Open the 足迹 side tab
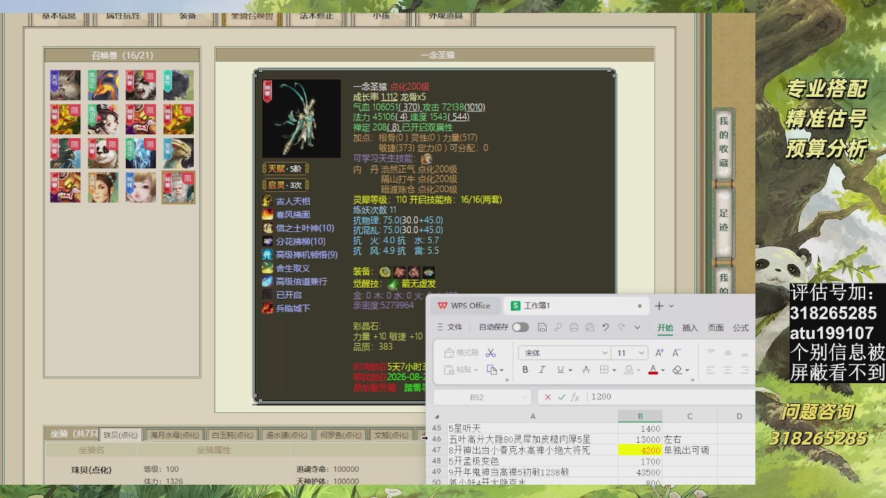The height and width of the screenshot is (498, 886). 723,221
